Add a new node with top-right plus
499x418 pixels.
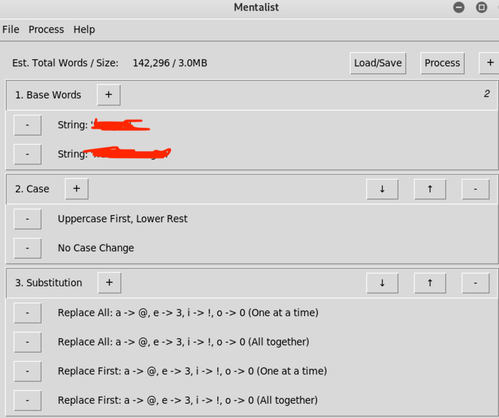pyautogui.click(x=489, y=63)
